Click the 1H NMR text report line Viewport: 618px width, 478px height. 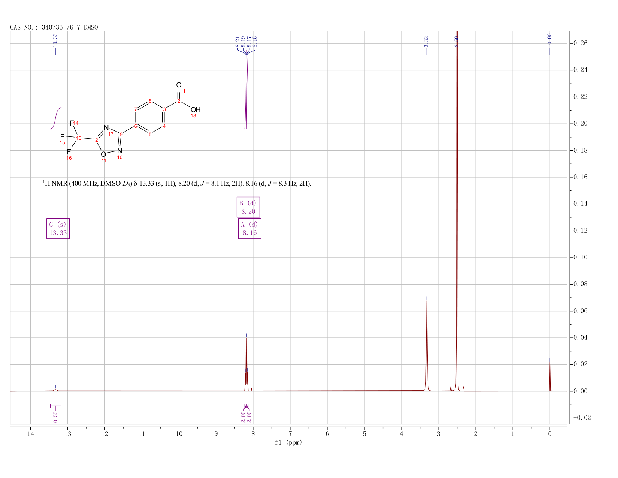click(x=177, y=183)
